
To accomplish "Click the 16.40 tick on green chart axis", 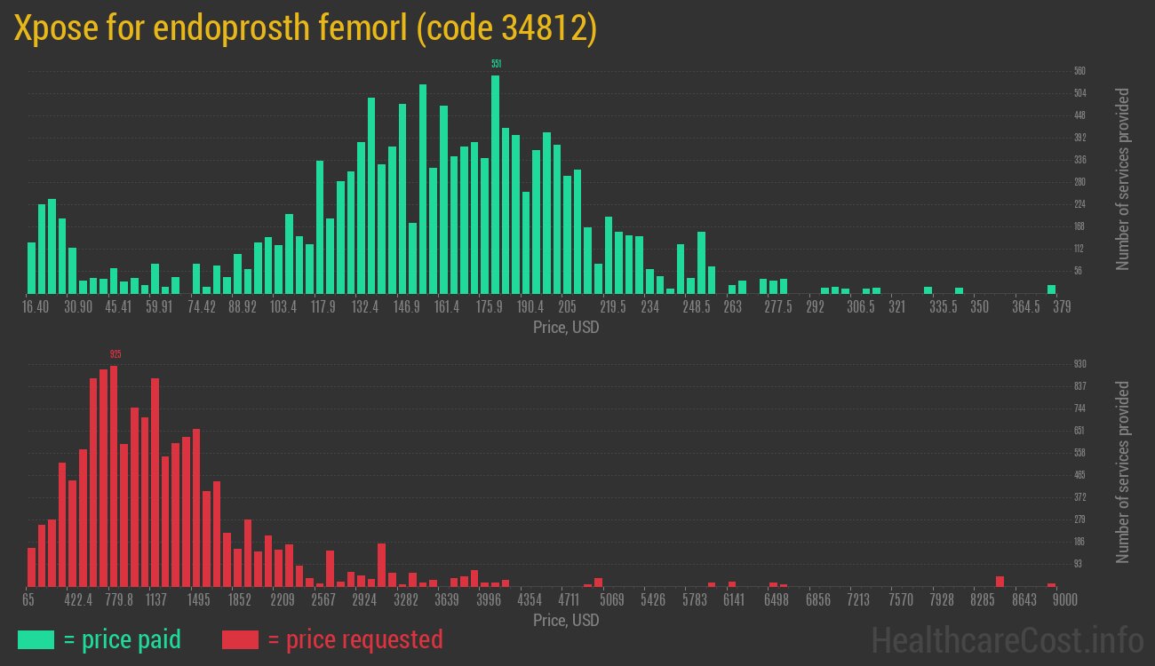I will click(35, 307).
